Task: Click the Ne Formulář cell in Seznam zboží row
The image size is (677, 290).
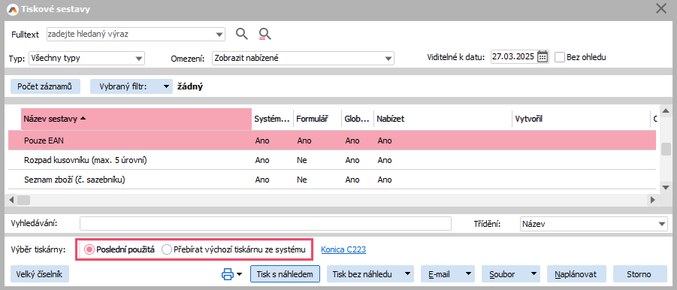Action: point(302,180)
